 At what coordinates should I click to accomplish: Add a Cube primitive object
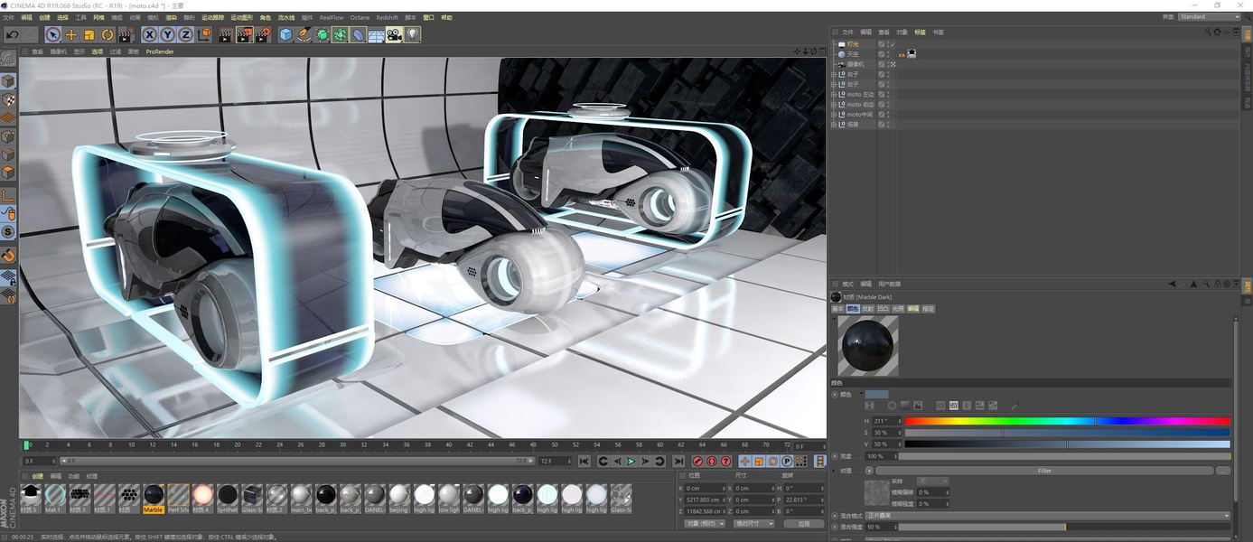point(286,34)
